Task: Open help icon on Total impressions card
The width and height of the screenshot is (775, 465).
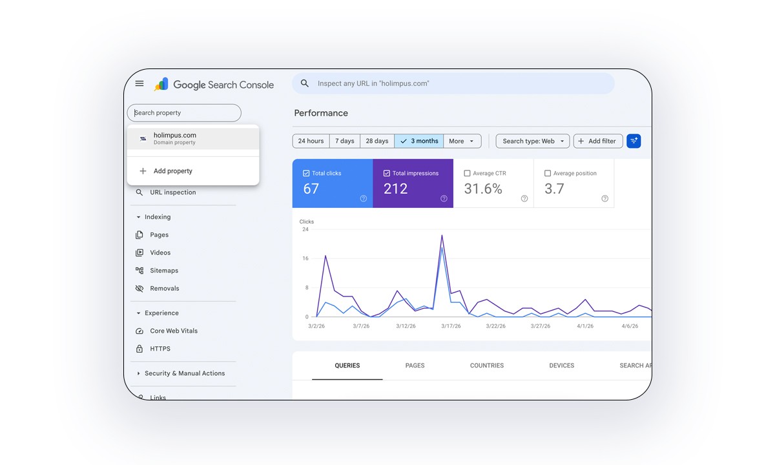Action: tap(444, 198)
